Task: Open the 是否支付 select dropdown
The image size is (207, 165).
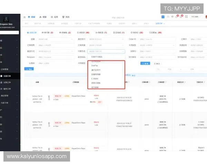Action: click(106, 39)
